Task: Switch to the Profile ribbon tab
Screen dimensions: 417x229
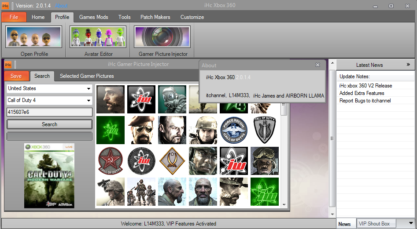Action: [62, 17]
